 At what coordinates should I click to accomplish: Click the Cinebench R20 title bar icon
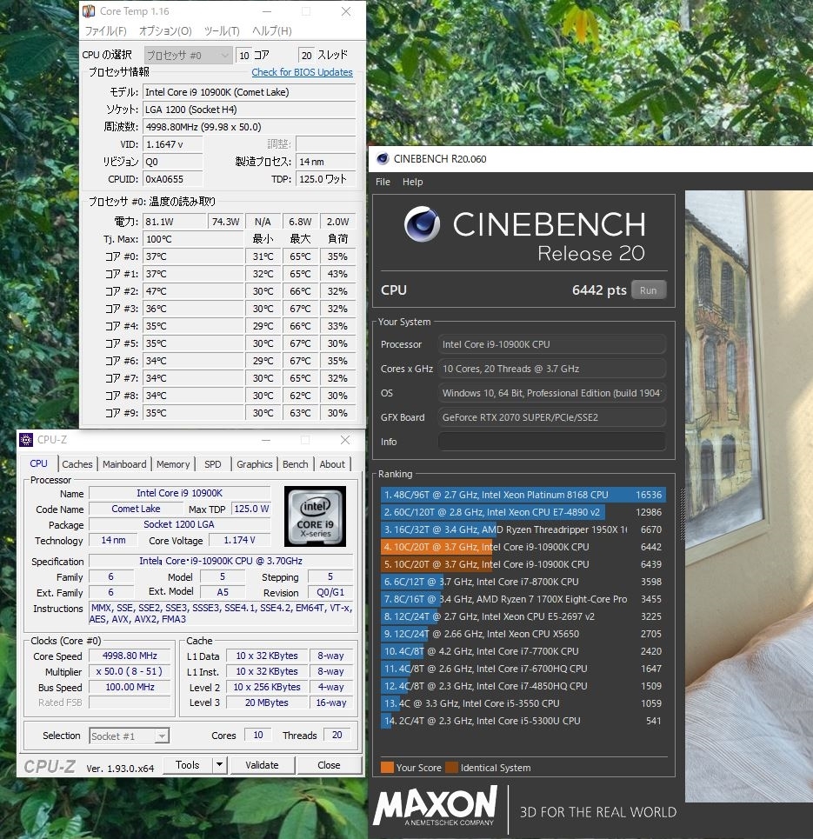(382, 159)
